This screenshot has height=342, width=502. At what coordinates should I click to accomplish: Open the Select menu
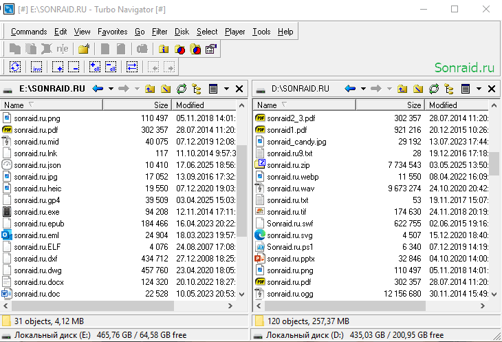click(207, 32)
